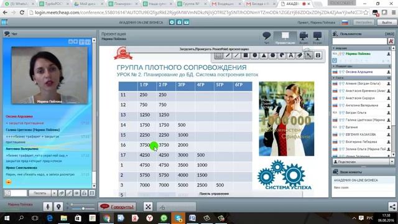Select user Екатерина Лебедева in list
The image size is (398, 224).
[362, 142]
